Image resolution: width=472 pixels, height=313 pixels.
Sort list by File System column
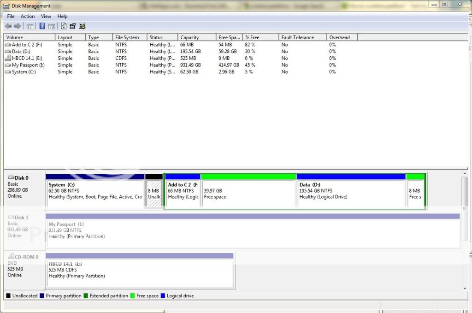(x=130, y=37)
